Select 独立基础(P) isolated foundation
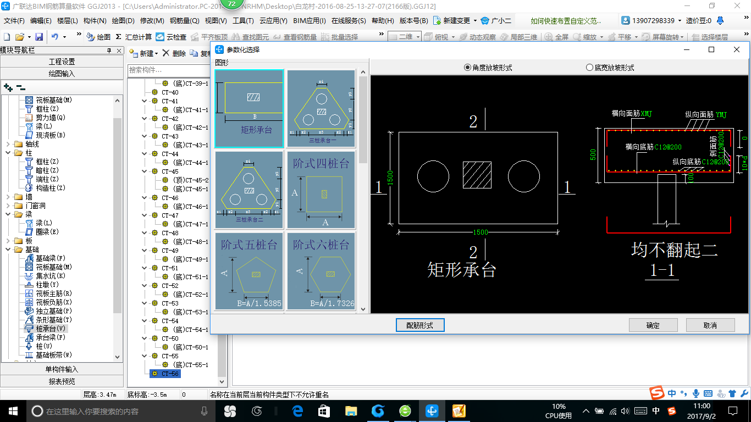This screenshot has width=751, height=422. pyautogui.click(x=48, y=311)
